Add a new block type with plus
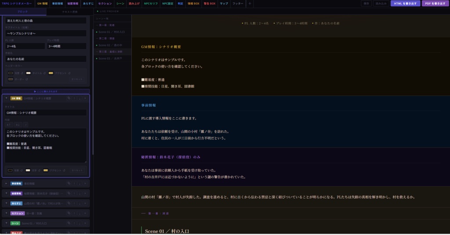 (x=250, y=4)
